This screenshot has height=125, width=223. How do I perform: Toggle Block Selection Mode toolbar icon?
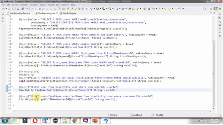(83, 9)
